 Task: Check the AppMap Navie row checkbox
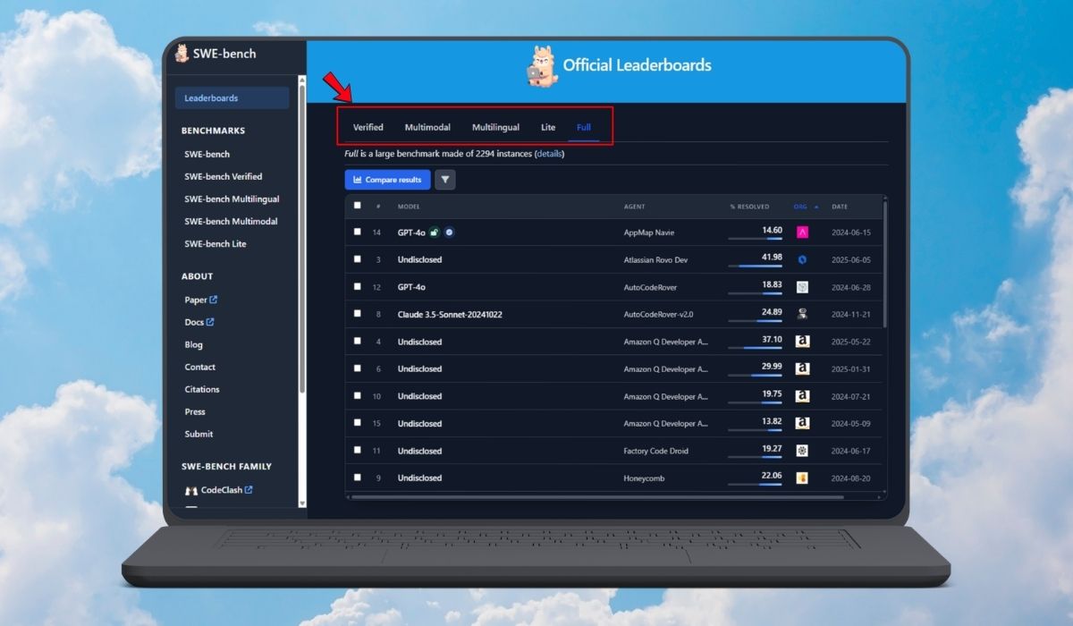(358, 233)
